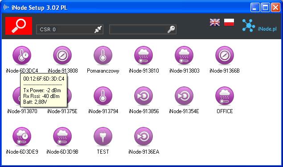The image size is (283, 167).
Task: Select cloud sensor icon iNode-913810
Action: coord(144,56)
